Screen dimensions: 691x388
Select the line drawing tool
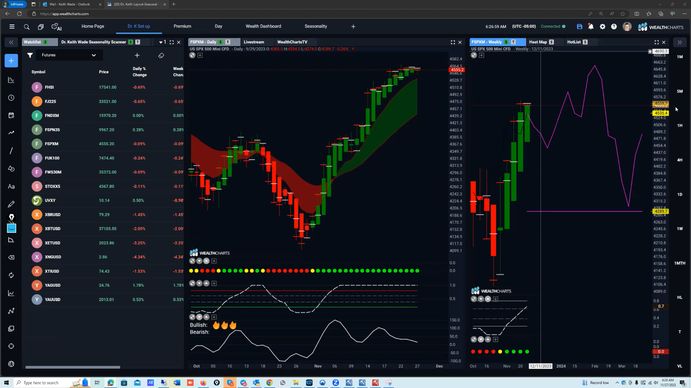coord(11,151)
